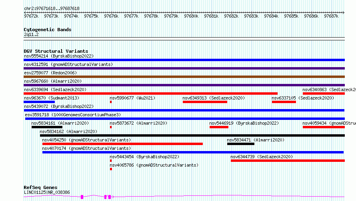The height and width of the screenshot is (201, 356).
Task: Click the long black bar under nsv5834162
Action: click(192, 135)
